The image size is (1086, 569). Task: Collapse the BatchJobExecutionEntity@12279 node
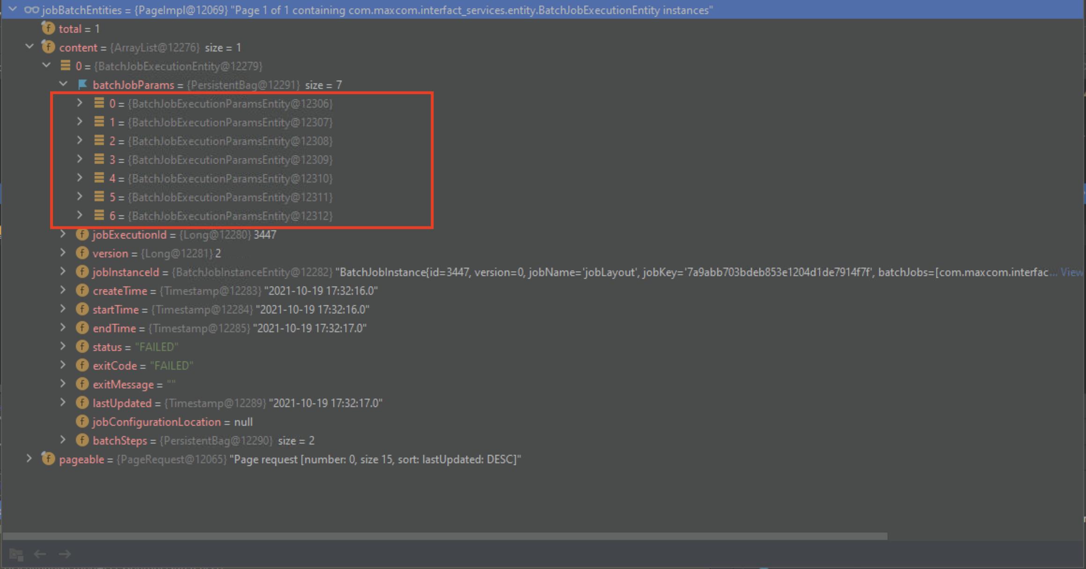(x=46, y=66)
